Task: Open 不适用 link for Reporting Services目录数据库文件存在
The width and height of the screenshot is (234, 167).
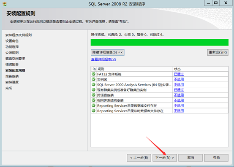Action: (179, 105)
